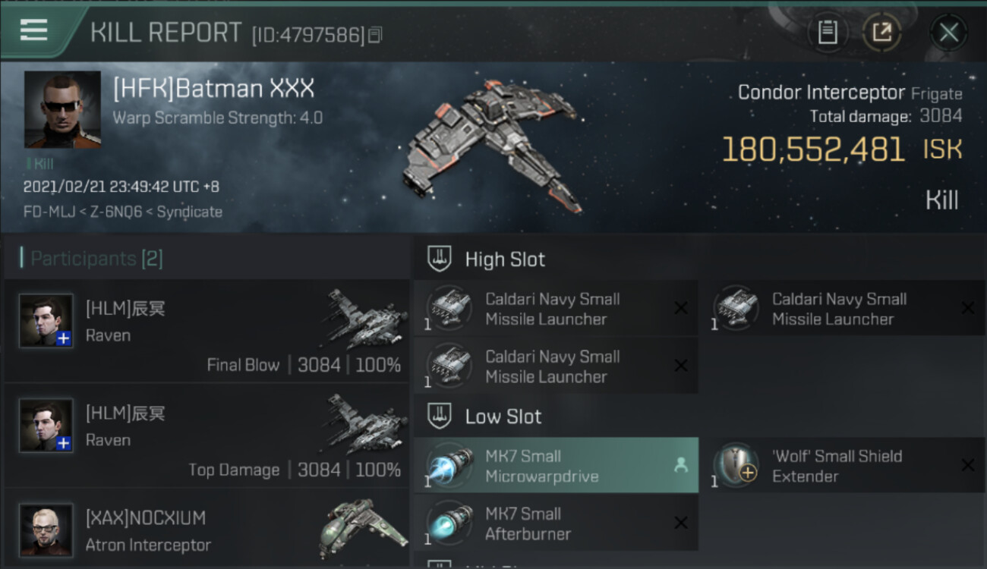Copy the kill report ID icon
This screenshot has height=569, width=987.
[375, 35]
